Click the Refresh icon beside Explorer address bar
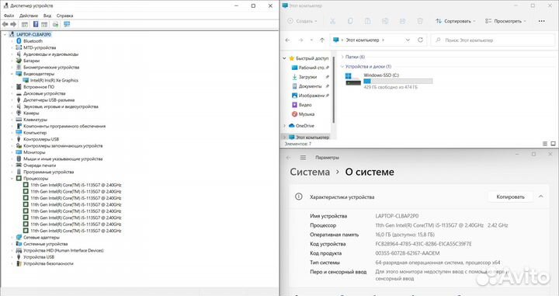The width and height of the screenshot is (559, 296). click(x=420, y=40)
